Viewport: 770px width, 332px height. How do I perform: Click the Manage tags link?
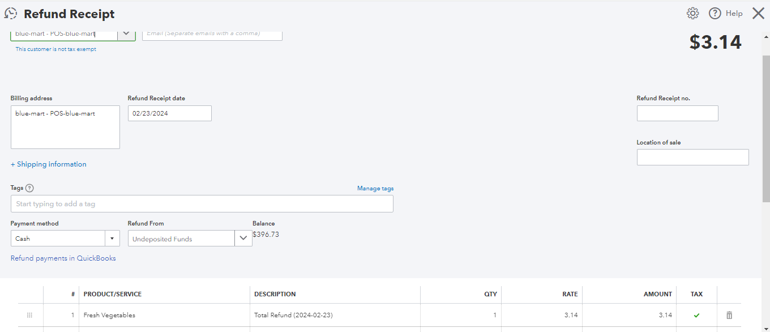pyautogui.click(x=375, y=189)
